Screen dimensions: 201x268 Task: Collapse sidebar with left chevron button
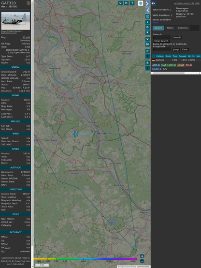148,11
